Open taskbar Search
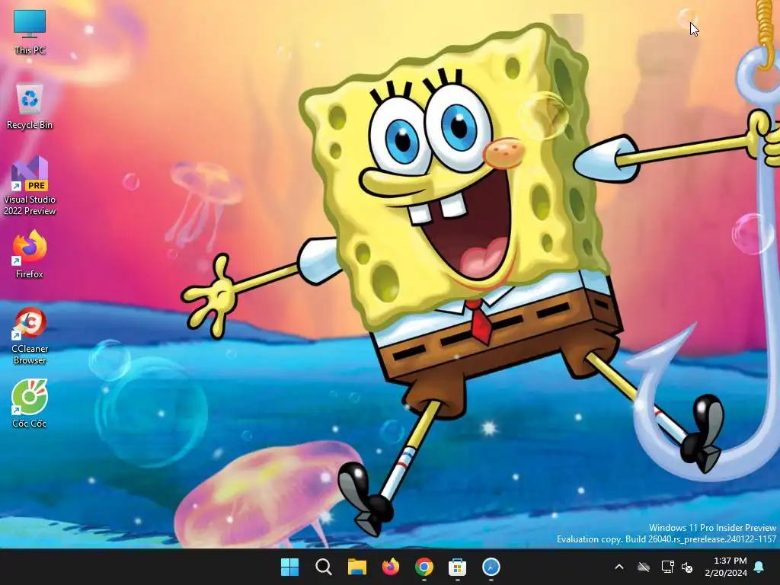780x585 pixels. coord(323,567)
